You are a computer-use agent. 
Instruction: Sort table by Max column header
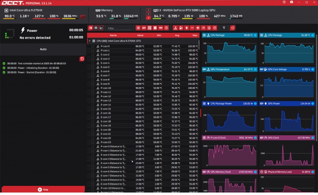coord(195,35)
